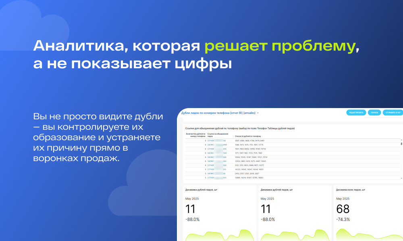Open the [OTHER] merge link ending 456
403x241 pixels.
click(x=217, y=149)
